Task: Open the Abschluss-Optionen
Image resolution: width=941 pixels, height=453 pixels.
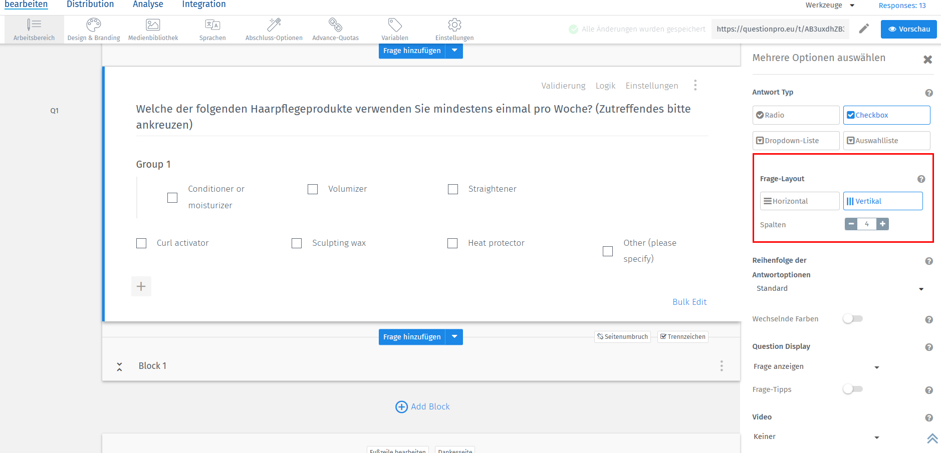Action: pos(274,29)
